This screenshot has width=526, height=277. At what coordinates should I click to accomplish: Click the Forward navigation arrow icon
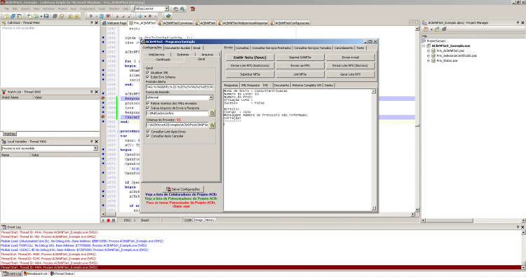point(150,16)
